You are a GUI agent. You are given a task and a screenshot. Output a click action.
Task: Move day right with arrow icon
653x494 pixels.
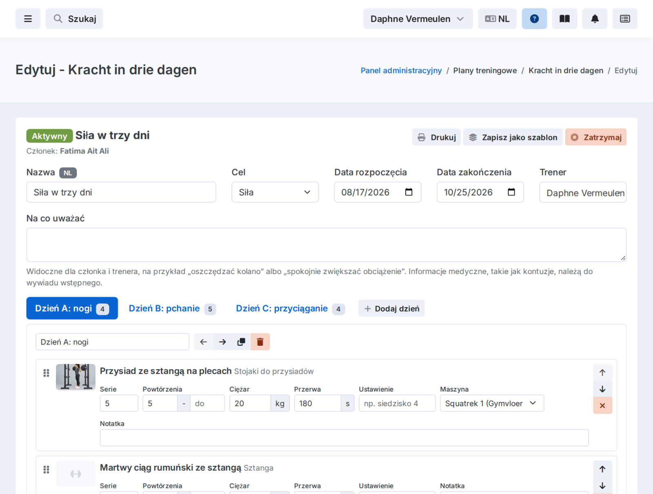pos(222,342)
